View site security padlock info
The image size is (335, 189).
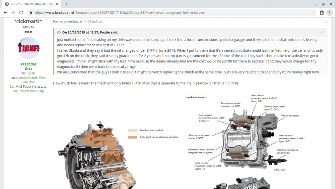31,13
